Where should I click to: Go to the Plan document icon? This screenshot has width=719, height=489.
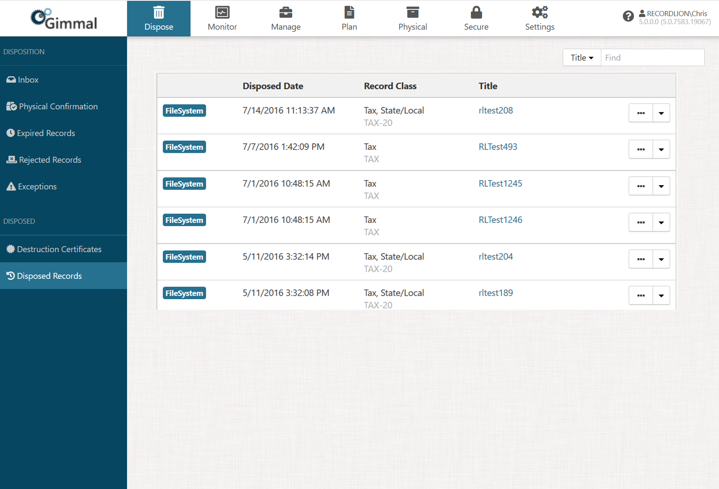click(349, 12)
